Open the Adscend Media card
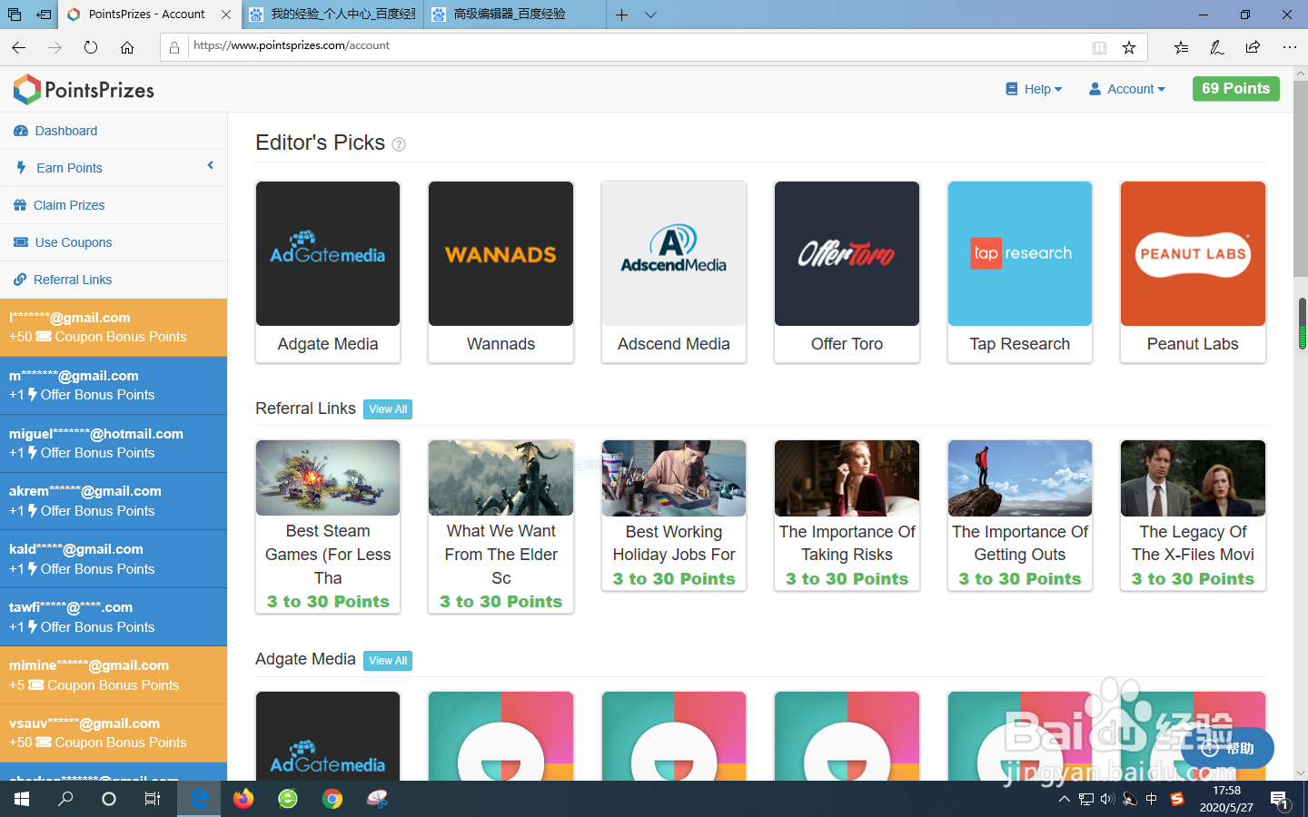 tap(674, 271)
